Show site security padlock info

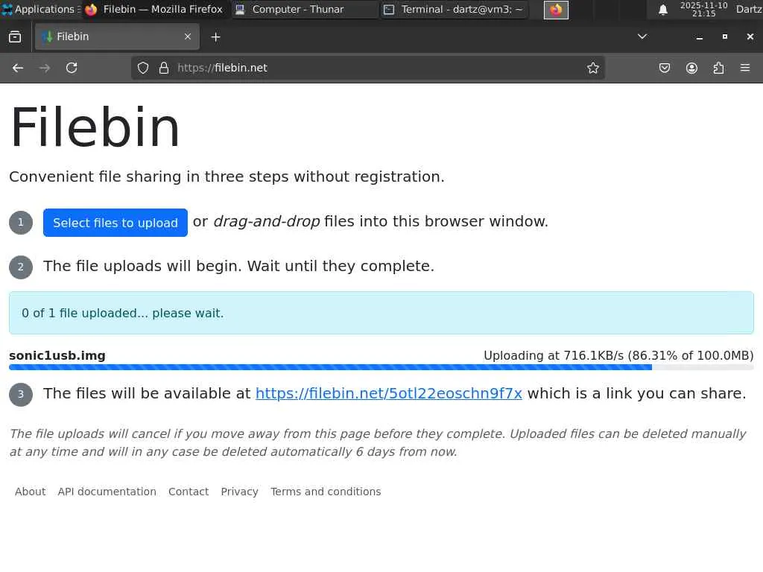click(164, 68)
